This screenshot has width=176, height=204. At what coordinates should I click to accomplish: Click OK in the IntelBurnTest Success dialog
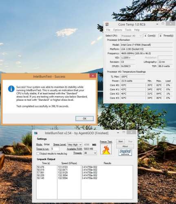[84, 118]
